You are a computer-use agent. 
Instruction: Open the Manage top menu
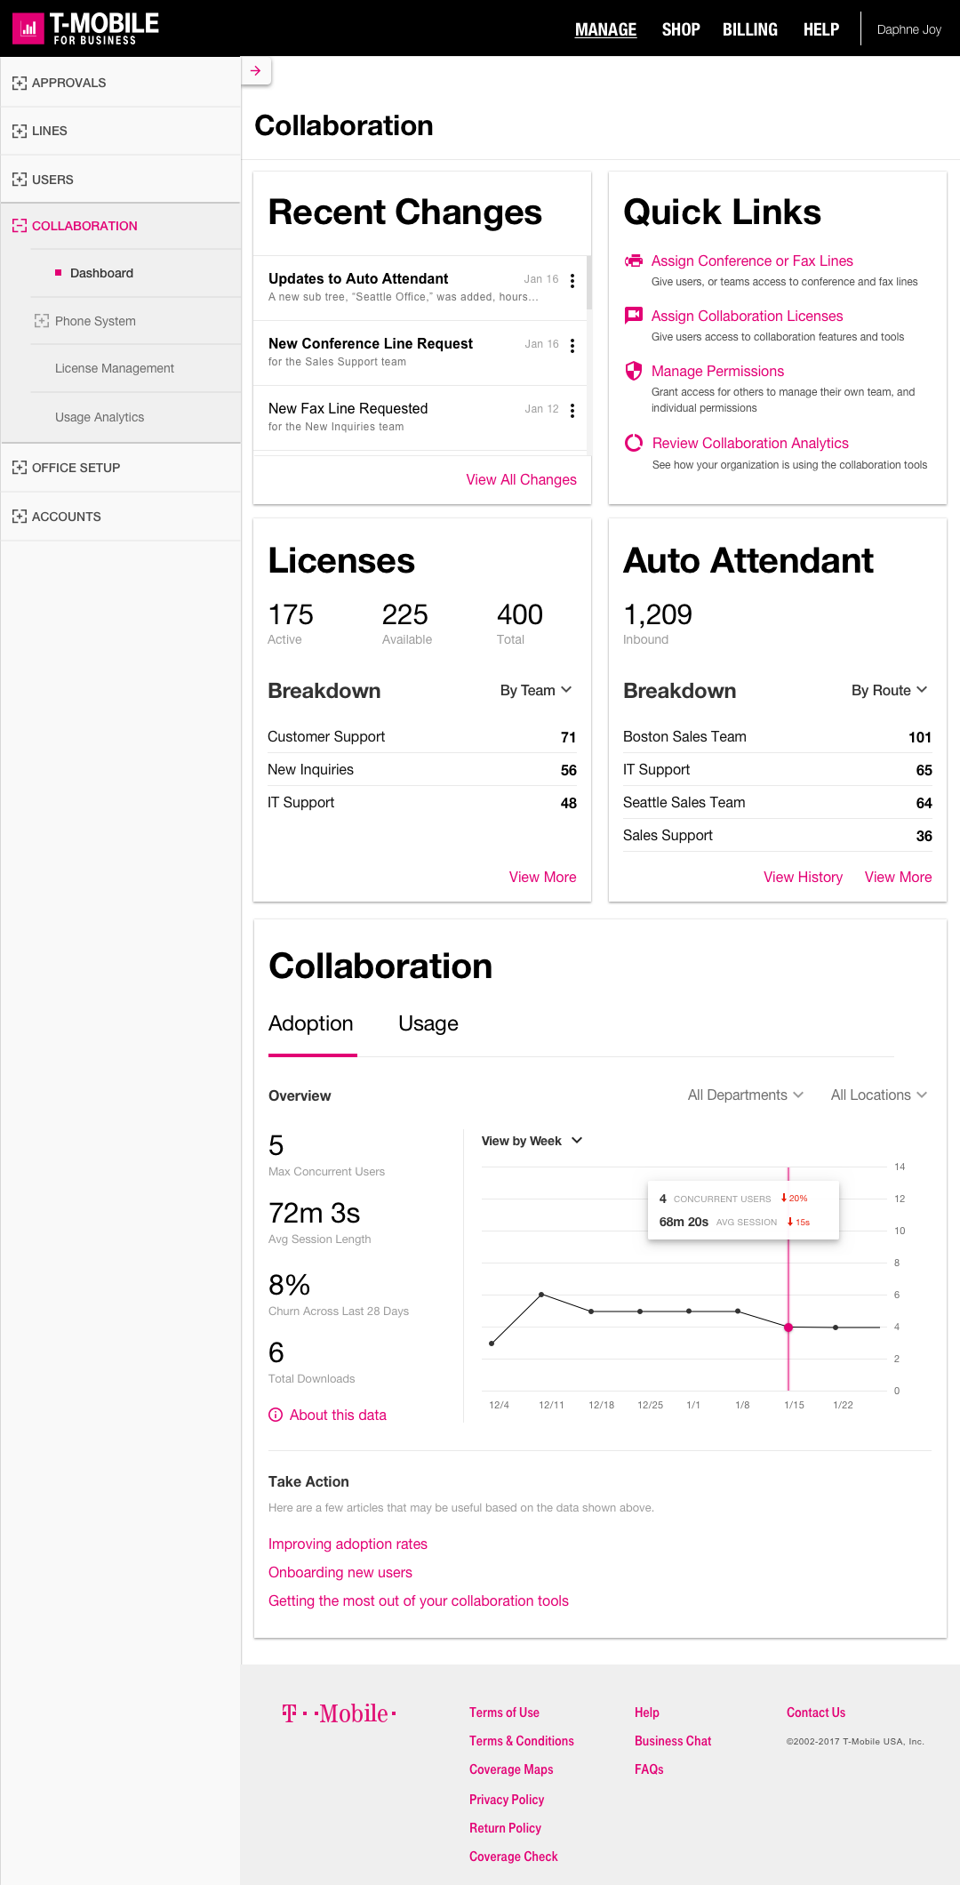[605, 29]
